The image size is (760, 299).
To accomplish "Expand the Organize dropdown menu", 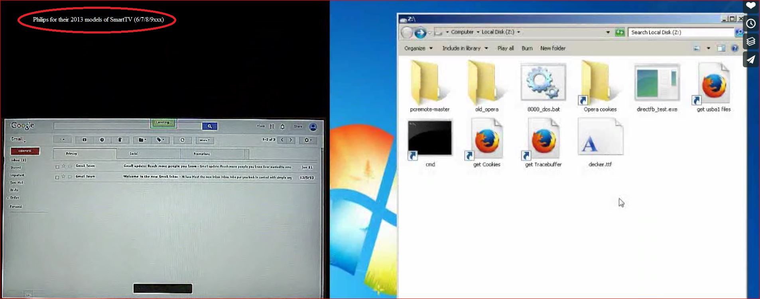I will tap(418, 48).
